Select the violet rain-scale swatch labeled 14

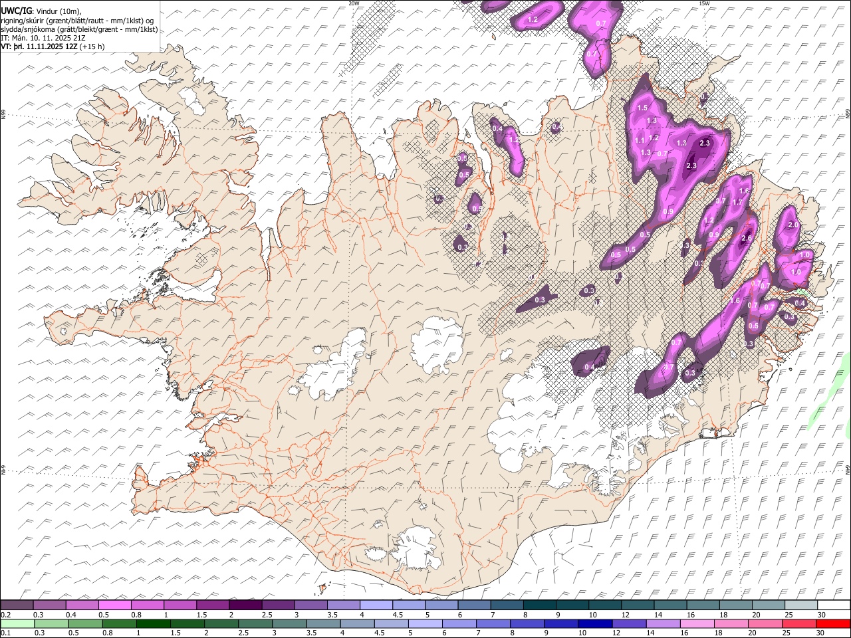[664, 623]
